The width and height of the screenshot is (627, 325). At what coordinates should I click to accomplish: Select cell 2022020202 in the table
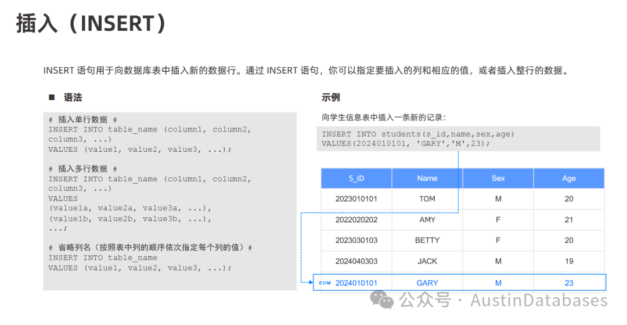356,220
